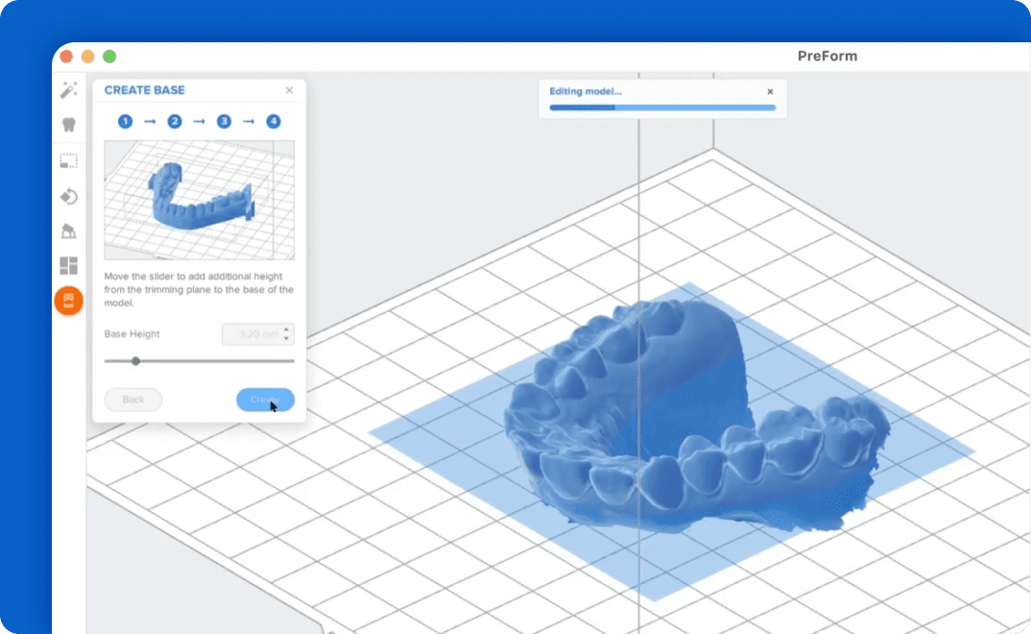Click the orange highlighted base tool icon
This screenshot has width=1031, height=634.
pos(68,301)
